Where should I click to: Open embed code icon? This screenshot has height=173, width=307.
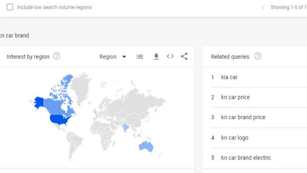(x=170, y=56)
